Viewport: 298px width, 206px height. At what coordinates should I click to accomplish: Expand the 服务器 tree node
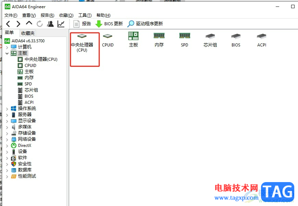click(7, 115)
